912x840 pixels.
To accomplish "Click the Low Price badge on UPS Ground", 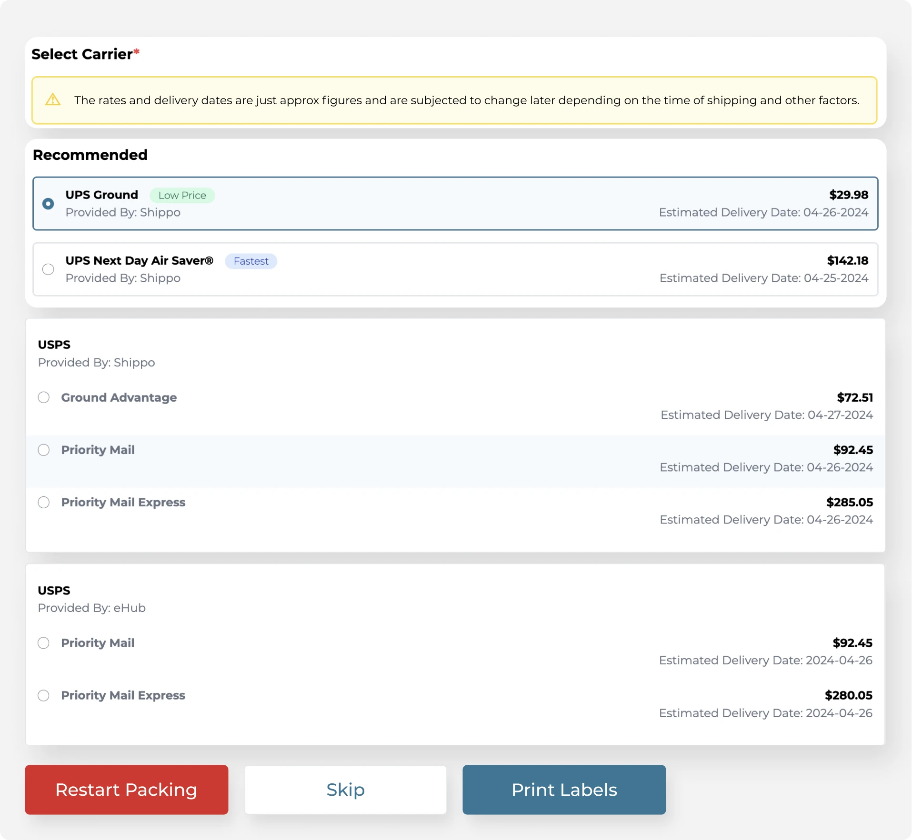I will [182, 195].
